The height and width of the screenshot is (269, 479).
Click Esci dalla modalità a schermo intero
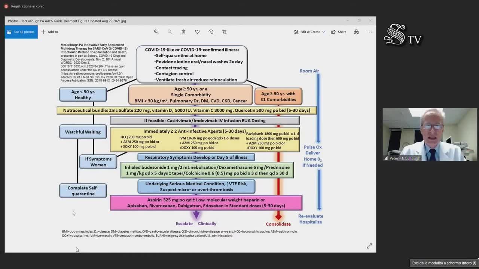(x=444, y=263)
